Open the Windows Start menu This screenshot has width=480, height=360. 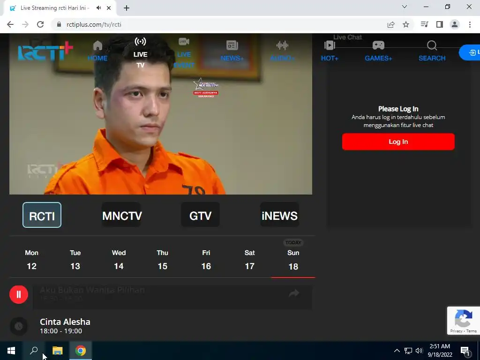click(11, 351)
